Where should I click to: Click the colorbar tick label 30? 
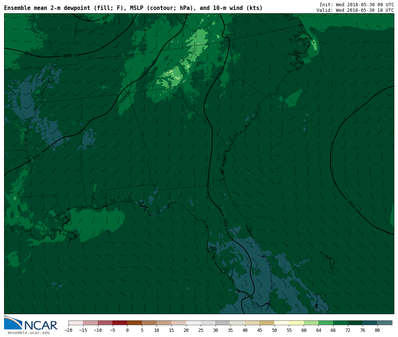216,330
